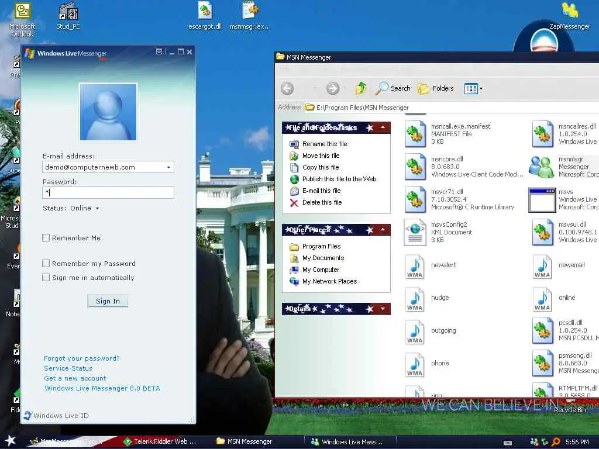
Task: Click the magnifier icon in system tray
Action: coord(556,442)
